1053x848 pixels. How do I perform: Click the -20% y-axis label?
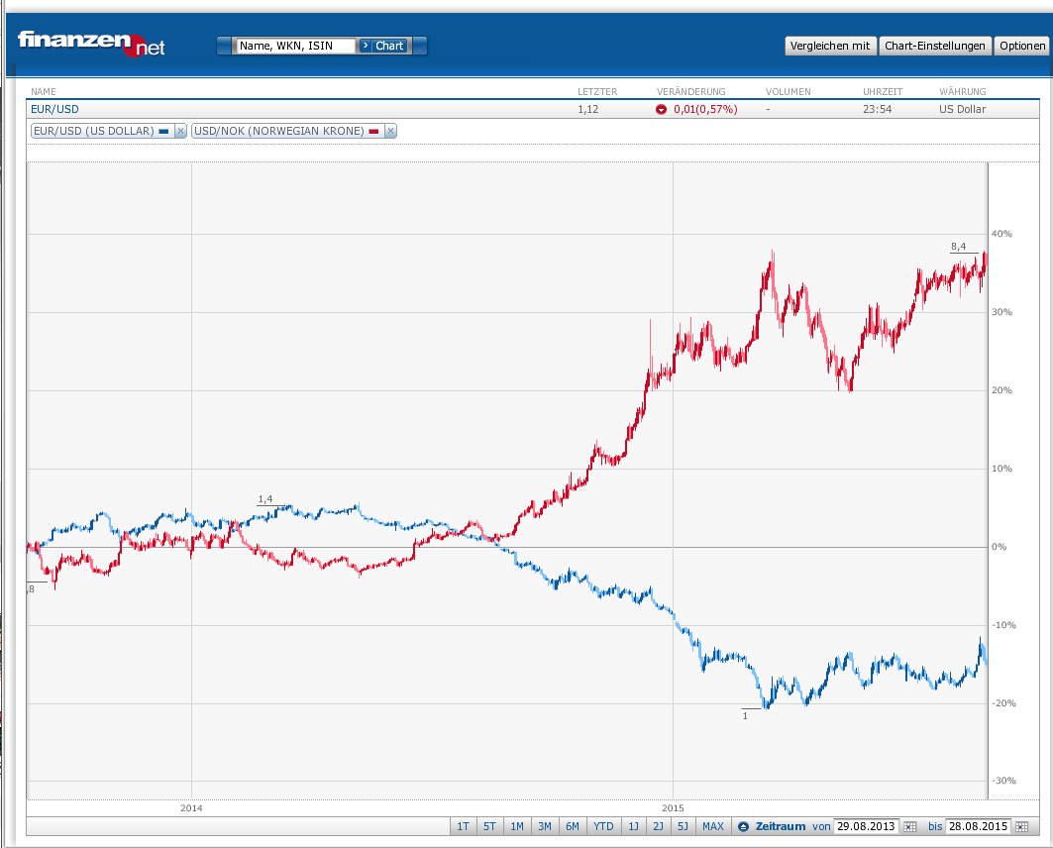pos(1003,703)
